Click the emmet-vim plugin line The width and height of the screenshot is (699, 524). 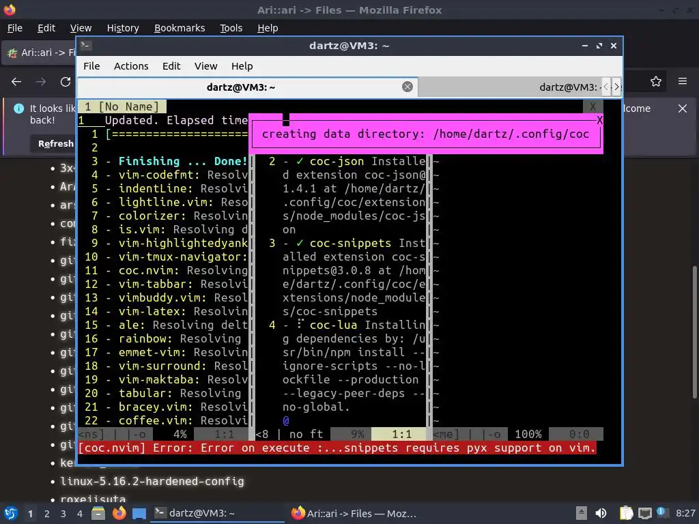tap(166, 352)
